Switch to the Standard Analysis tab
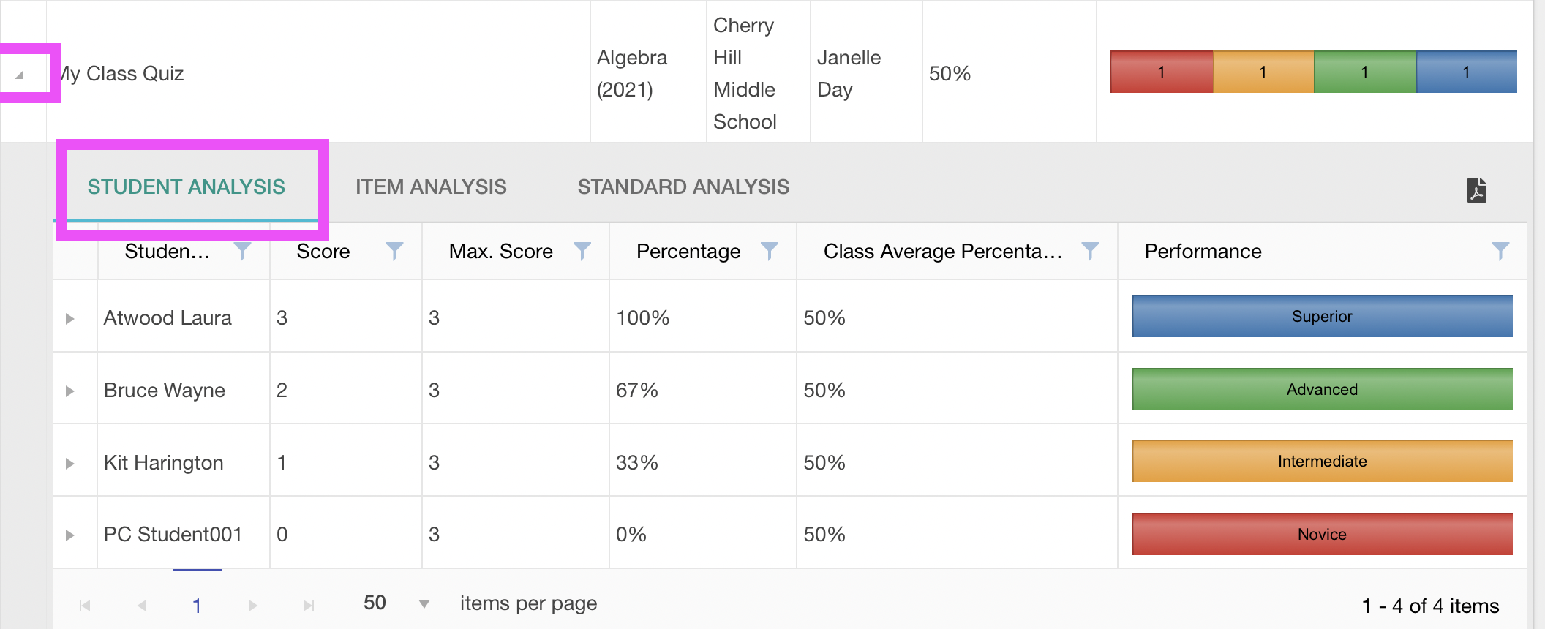 (x=683, y=187)
